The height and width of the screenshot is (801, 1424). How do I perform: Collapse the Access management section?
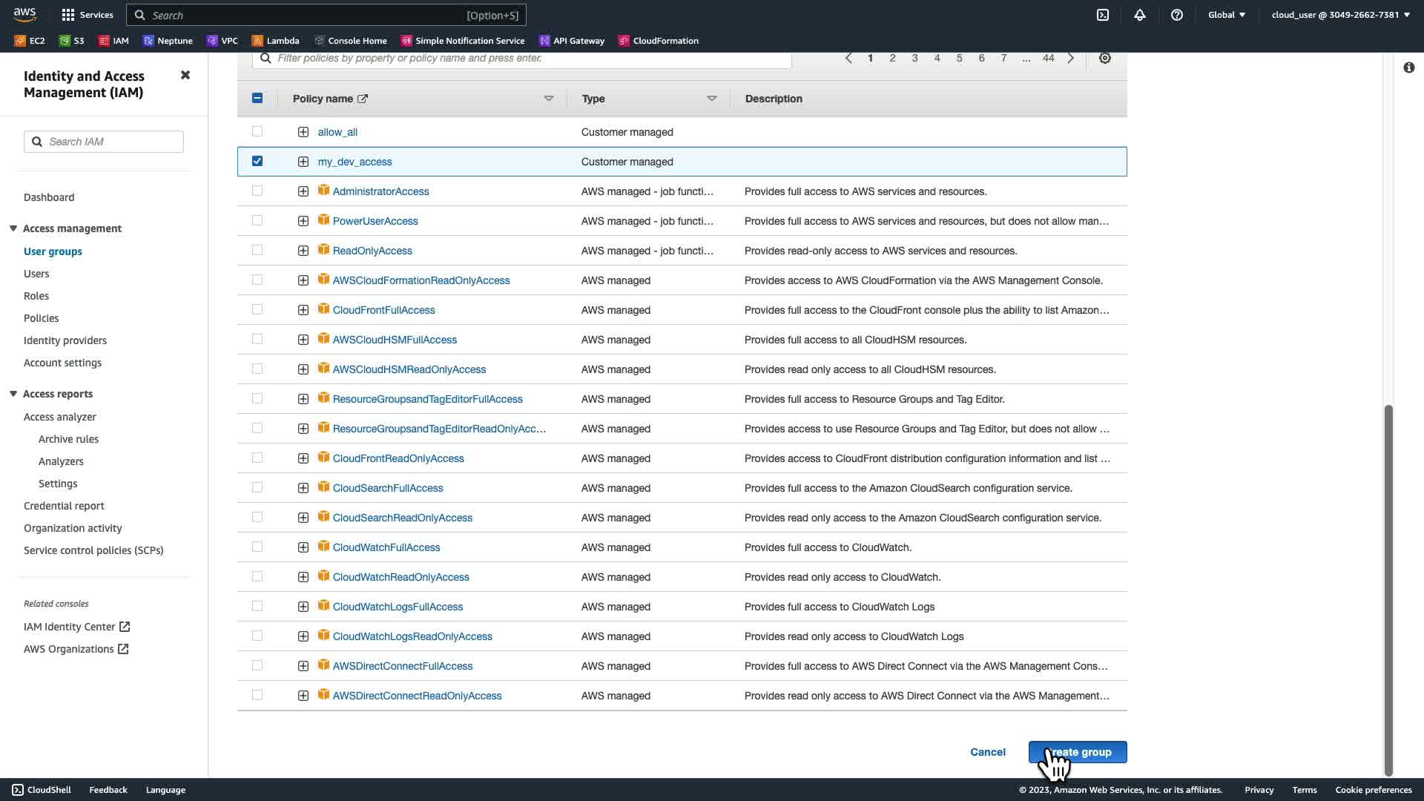13,228
